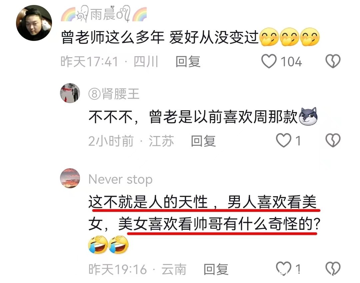Reply to 肾腰王 comment from 江苏
This screenshot has height=283, width=360.
pyautogui.click(x=203, y=141)
